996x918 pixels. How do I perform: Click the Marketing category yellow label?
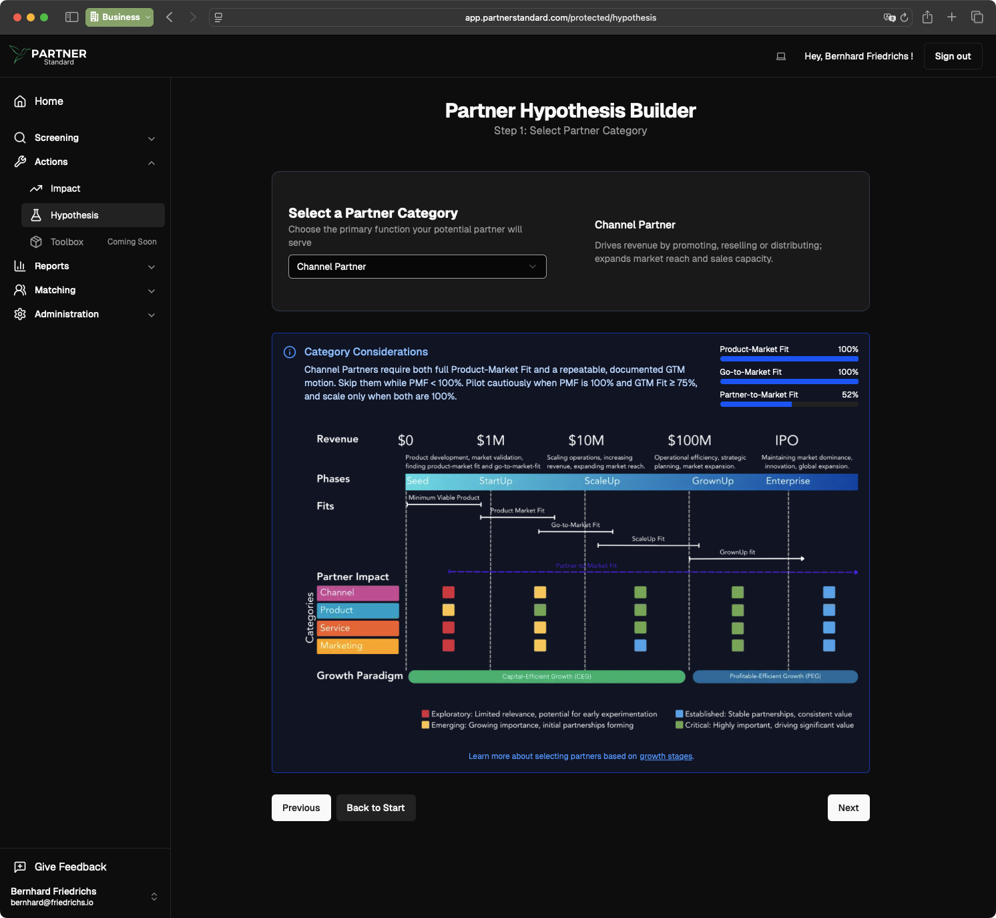point(358,646)
